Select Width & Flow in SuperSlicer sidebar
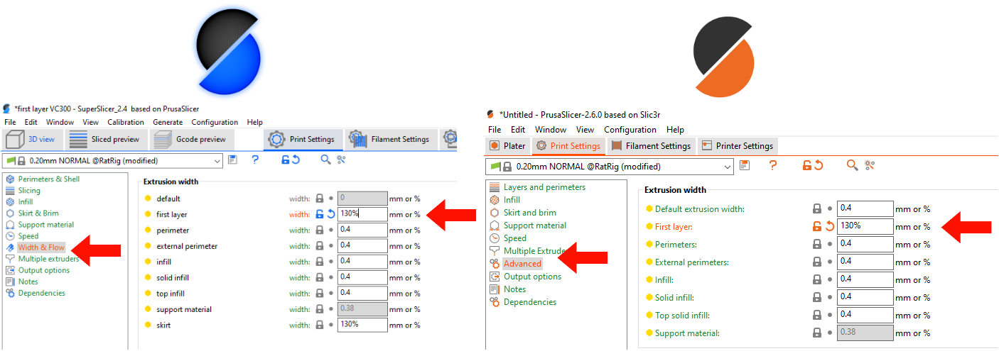The height and width of the screenshot is (351, 999). click(41, 247)
